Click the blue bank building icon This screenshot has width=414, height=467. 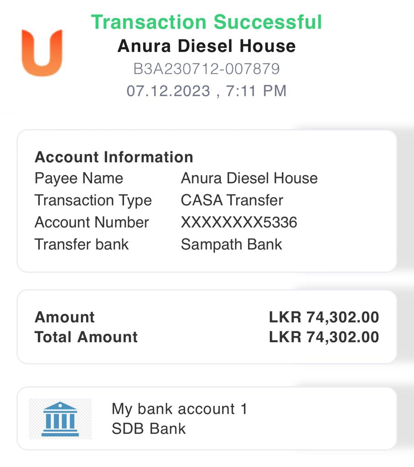tap(60, 419)
